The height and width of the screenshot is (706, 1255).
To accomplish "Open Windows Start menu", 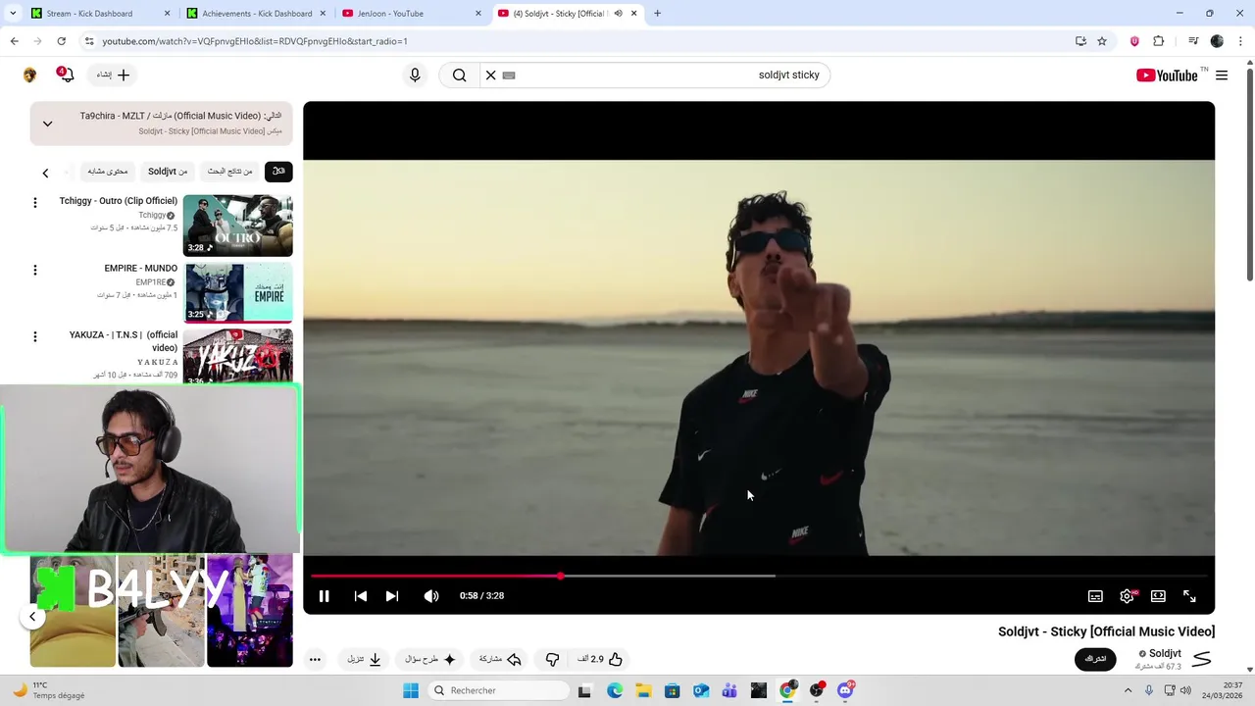I will [411, 690].
